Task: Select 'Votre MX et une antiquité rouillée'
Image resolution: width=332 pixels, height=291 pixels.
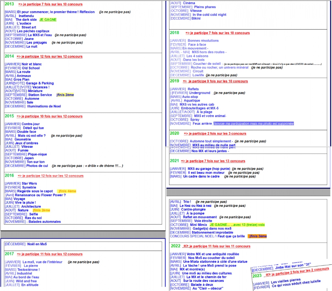Action: coord(213,254)
